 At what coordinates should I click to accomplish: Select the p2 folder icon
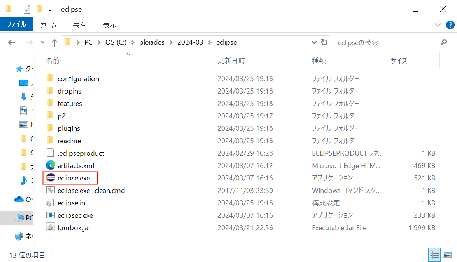(x=50, y=116)
